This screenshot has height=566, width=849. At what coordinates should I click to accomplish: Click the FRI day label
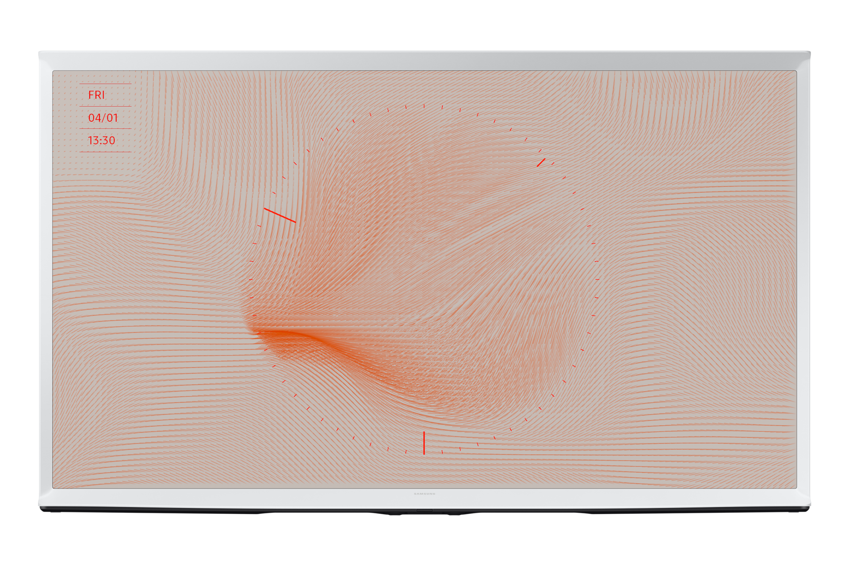[x=96, y=95]
